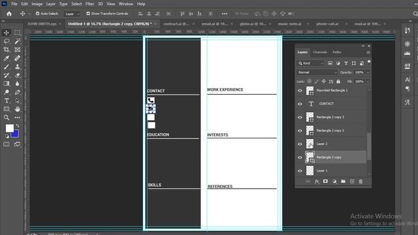Toggle Auto-Select checkbox

(38, 13)
